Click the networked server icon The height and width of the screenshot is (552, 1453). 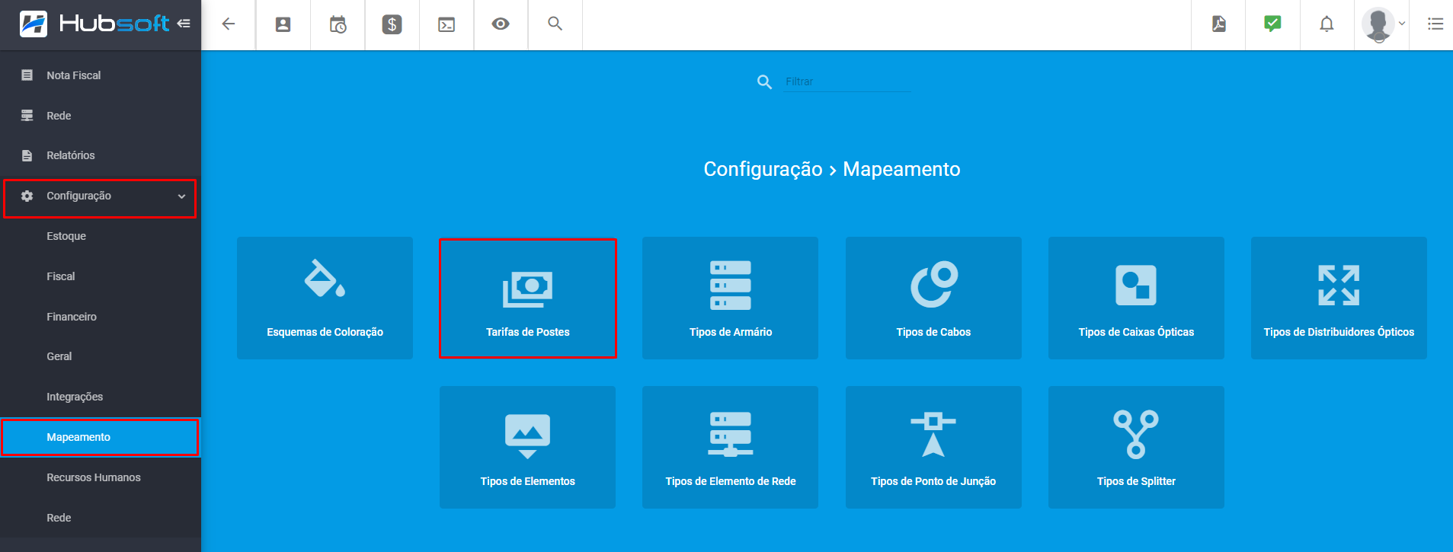point(730,434)
